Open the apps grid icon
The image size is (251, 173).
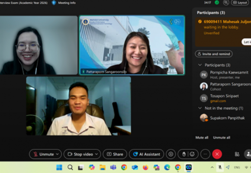coord(237,154)
